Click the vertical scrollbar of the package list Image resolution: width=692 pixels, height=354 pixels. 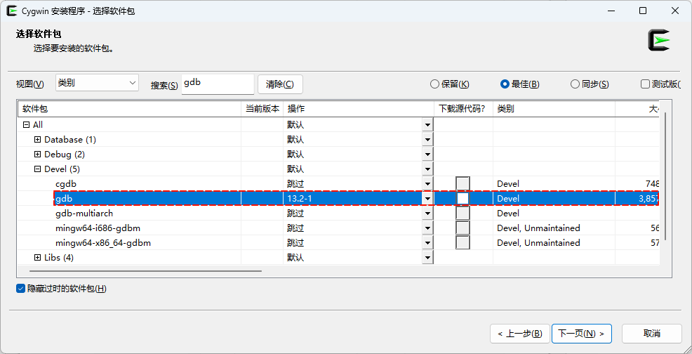(x=665, y=177)
